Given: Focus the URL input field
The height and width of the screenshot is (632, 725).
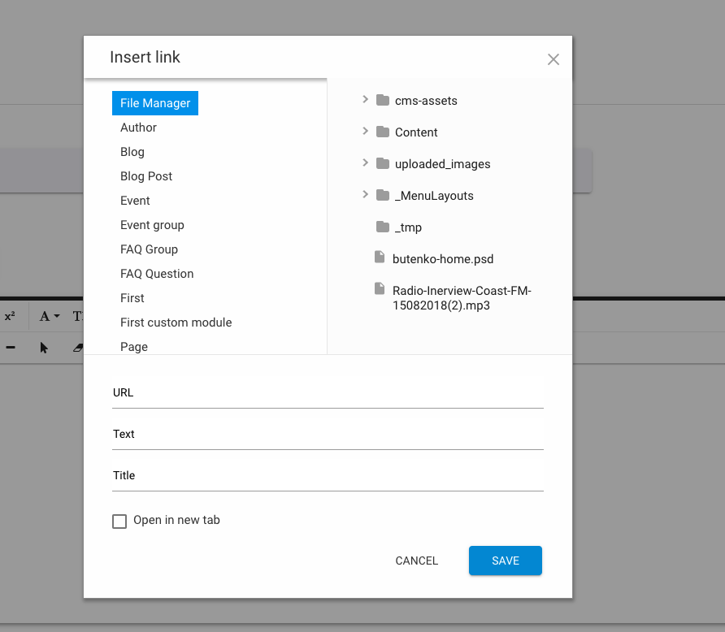Looking at the screenshot, I should click(328, 393).
